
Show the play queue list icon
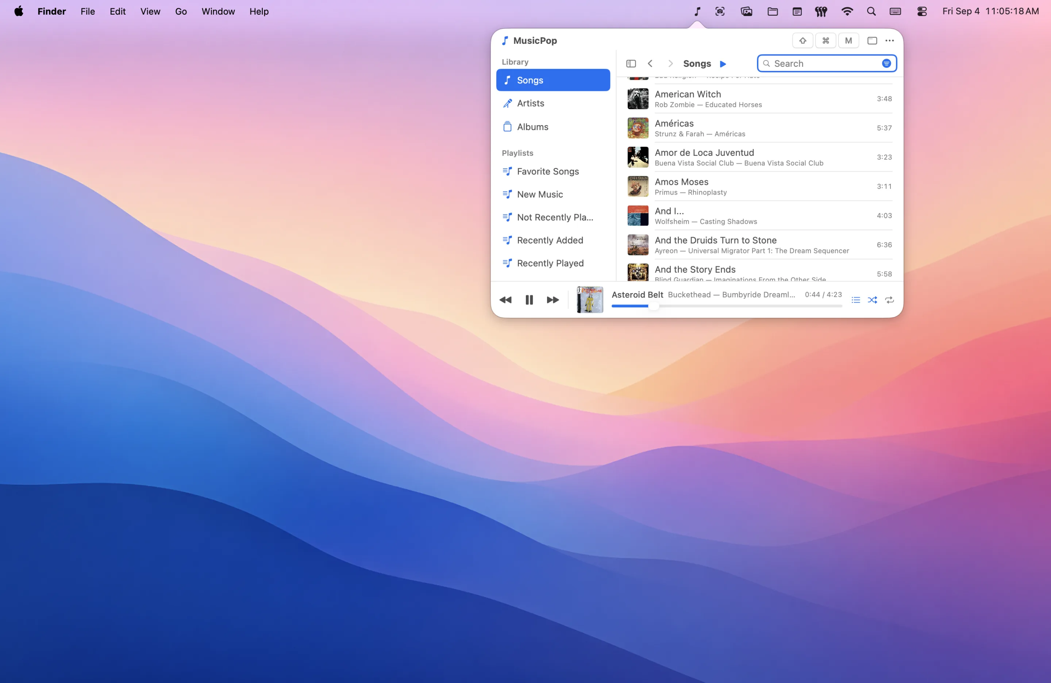click(x=855, y=300)
